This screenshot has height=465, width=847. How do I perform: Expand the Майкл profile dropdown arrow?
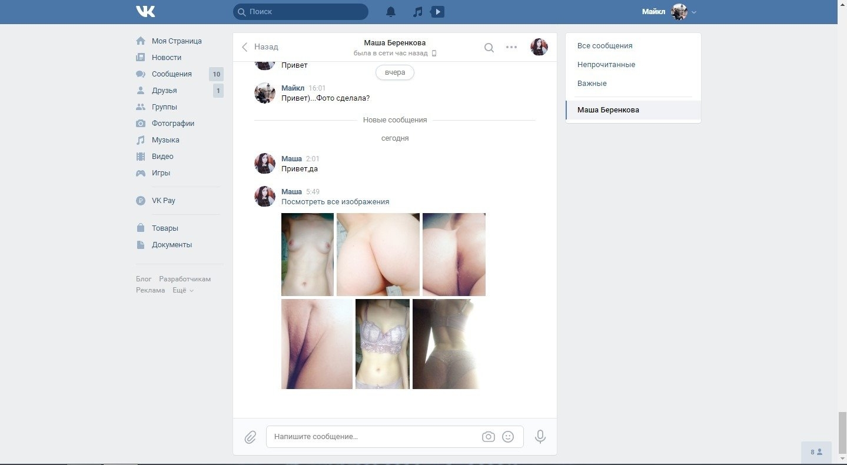point(694,12)
